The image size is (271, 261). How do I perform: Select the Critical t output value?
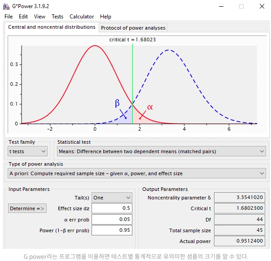pyautogui.click(x=240, y=208)
